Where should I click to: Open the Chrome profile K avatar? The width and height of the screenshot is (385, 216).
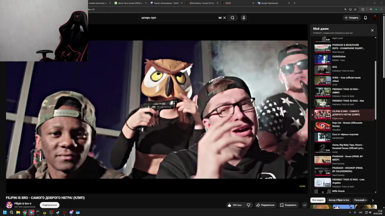pyautogui.click(x=376, y=9)
